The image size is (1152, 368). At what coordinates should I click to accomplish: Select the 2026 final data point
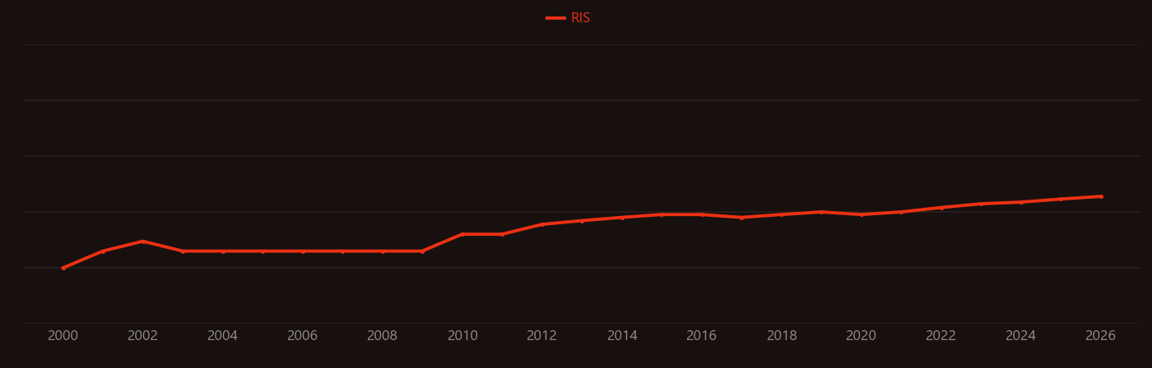coord(1101,196)
